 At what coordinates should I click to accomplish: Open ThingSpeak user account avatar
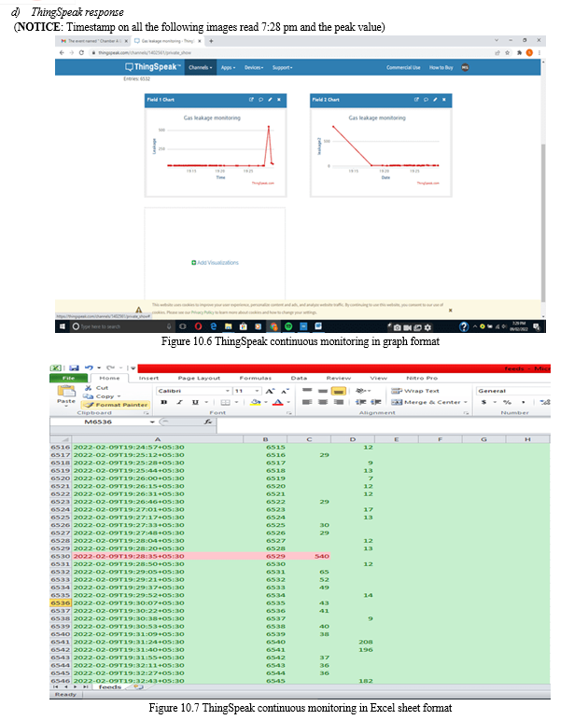pos(465,67)
